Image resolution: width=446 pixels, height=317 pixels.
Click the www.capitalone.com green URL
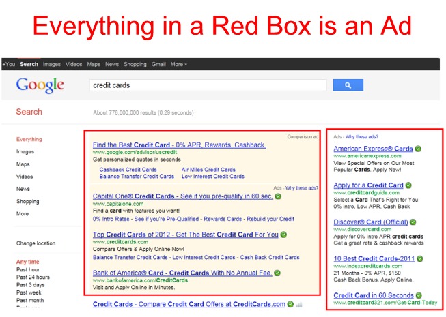(x=118, y=204)
